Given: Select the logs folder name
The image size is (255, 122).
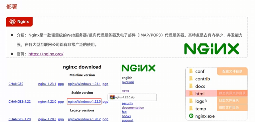Looking at the screenshot, I should (x=199, y=101).
